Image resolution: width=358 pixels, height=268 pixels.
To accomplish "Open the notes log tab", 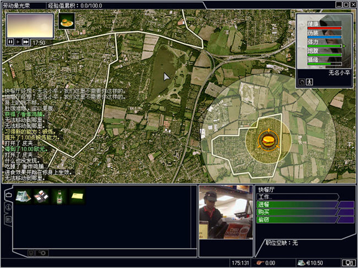I will pyautogui.click(x=8, y=219).
